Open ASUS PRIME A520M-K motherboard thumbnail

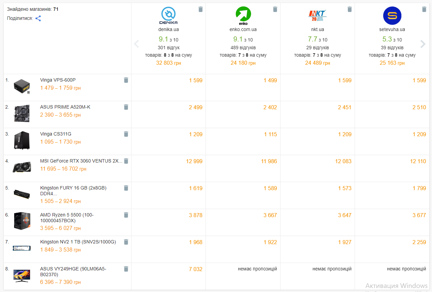(x=22, y=113)
